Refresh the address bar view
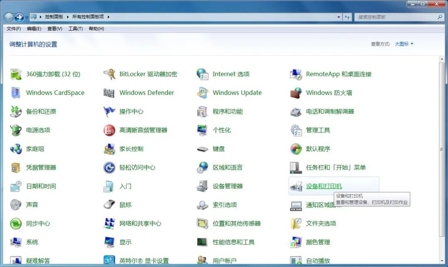The height and width of the screenshot is (267, 448). point(348,17)
